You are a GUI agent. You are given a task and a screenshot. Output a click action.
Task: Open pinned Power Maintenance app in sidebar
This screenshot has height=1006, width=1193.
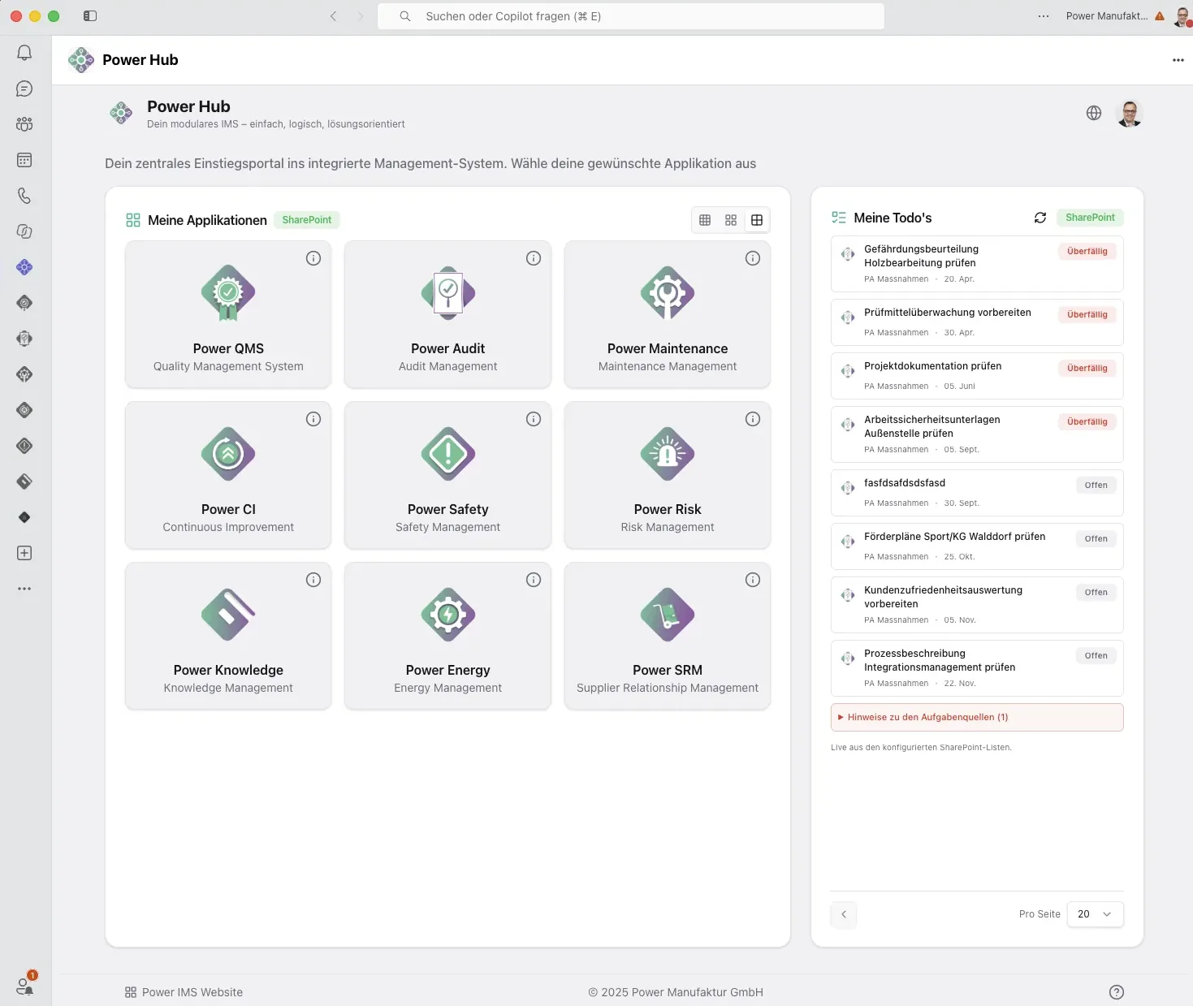(x=24, y=374)
